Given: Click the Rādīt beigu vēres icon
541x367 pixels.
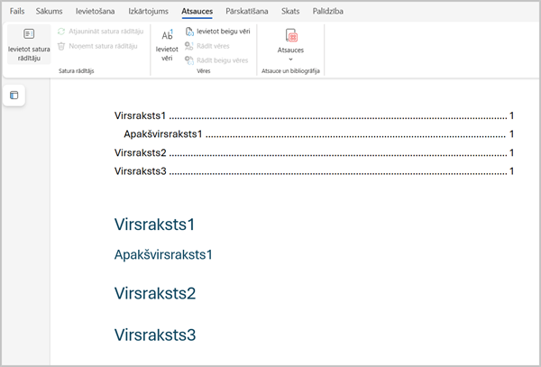Looking at the screenshot, I should click(x=189, y=60).
